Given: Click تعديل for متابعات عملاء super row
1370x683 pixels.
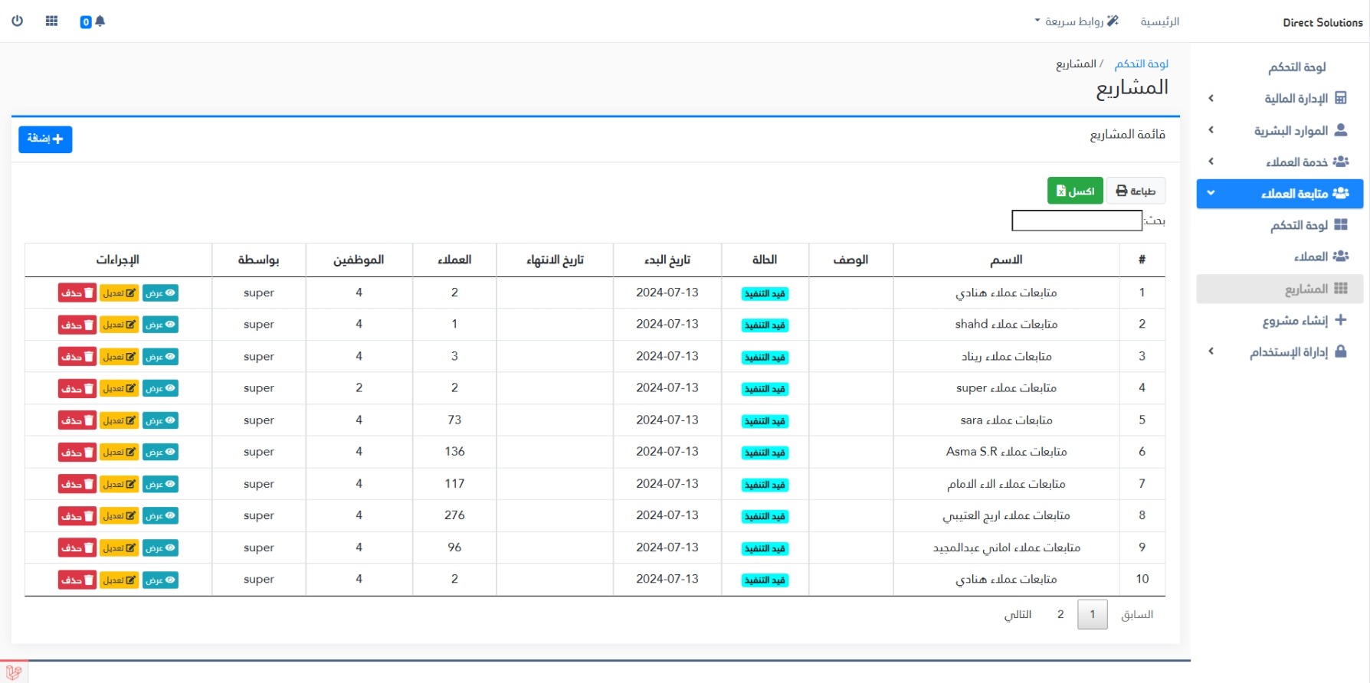Looking at the screenshot, I should pos(119,388).
